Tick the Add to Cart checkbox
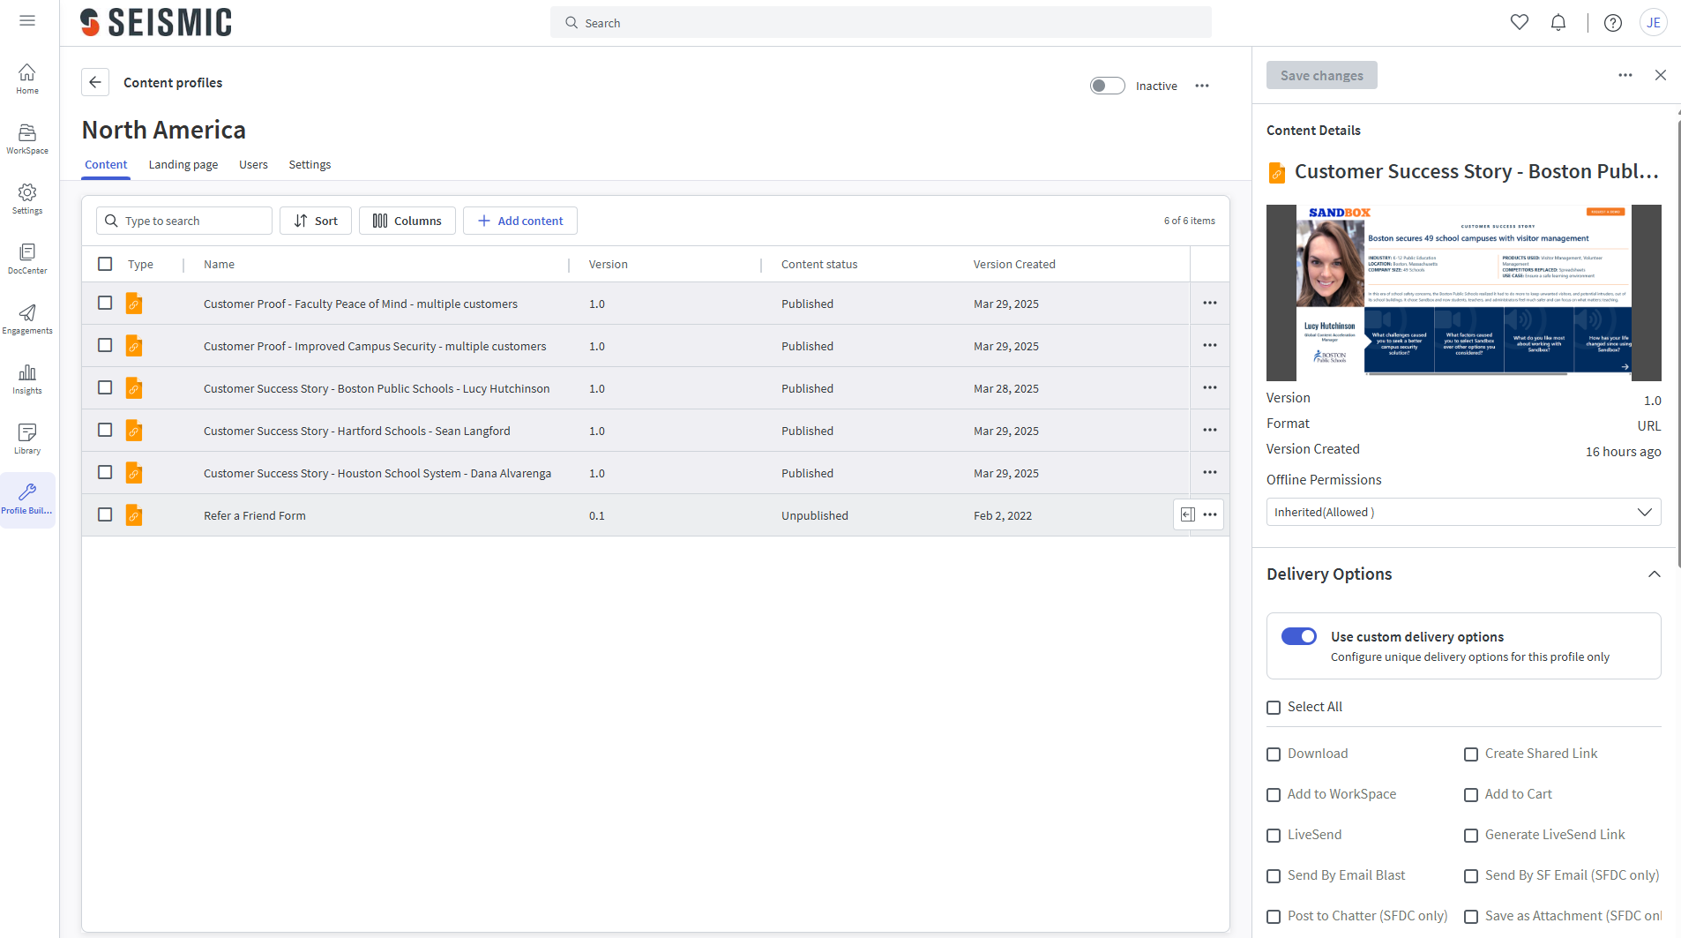This screenshot has height=938, width=1681. click(1471, 795)
